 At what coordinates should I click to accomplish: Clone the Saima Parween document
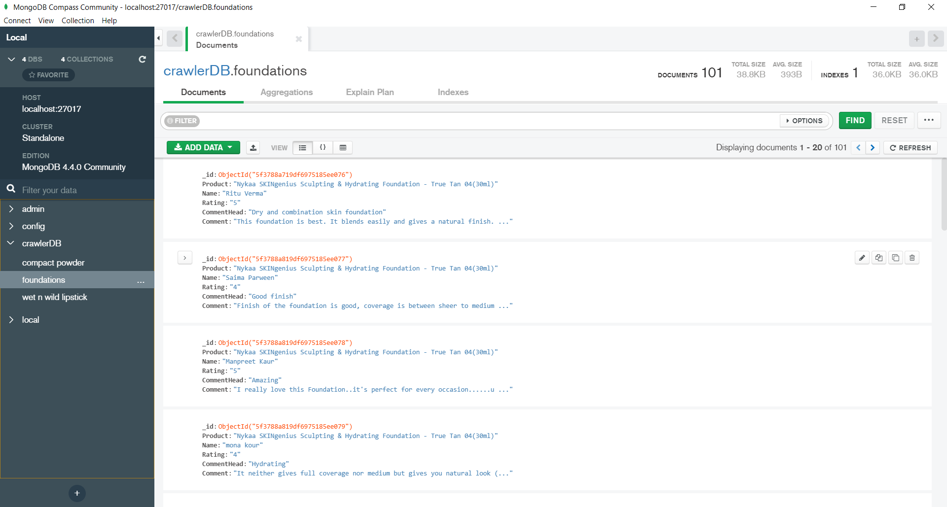(896, 258)
